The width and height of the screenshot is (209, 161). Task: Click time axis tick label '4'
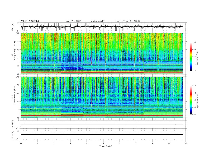point(87,143)
